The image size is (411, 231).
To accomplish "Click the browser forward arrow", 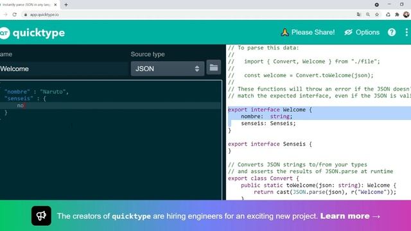I will 5,15.
